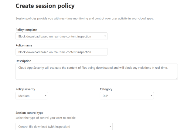Click the Policy name label
Image resolution: width=194 pixels, height=136 pixels.
[x=24, y=45]
